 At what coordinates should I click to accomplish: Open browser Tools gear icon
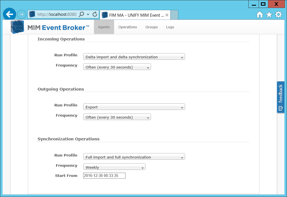click(278, 14)
